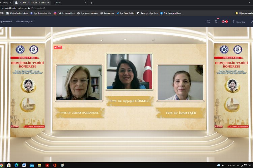Open the Ege Üniversitesi Tel bookmark
Viewport: 253px width, 168px height.
41,13
